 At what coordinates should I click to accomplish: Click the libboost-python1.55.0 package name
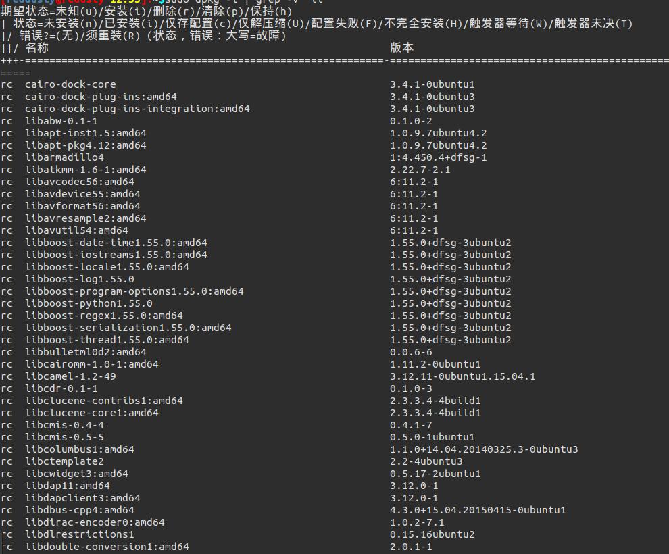(89, 303)
